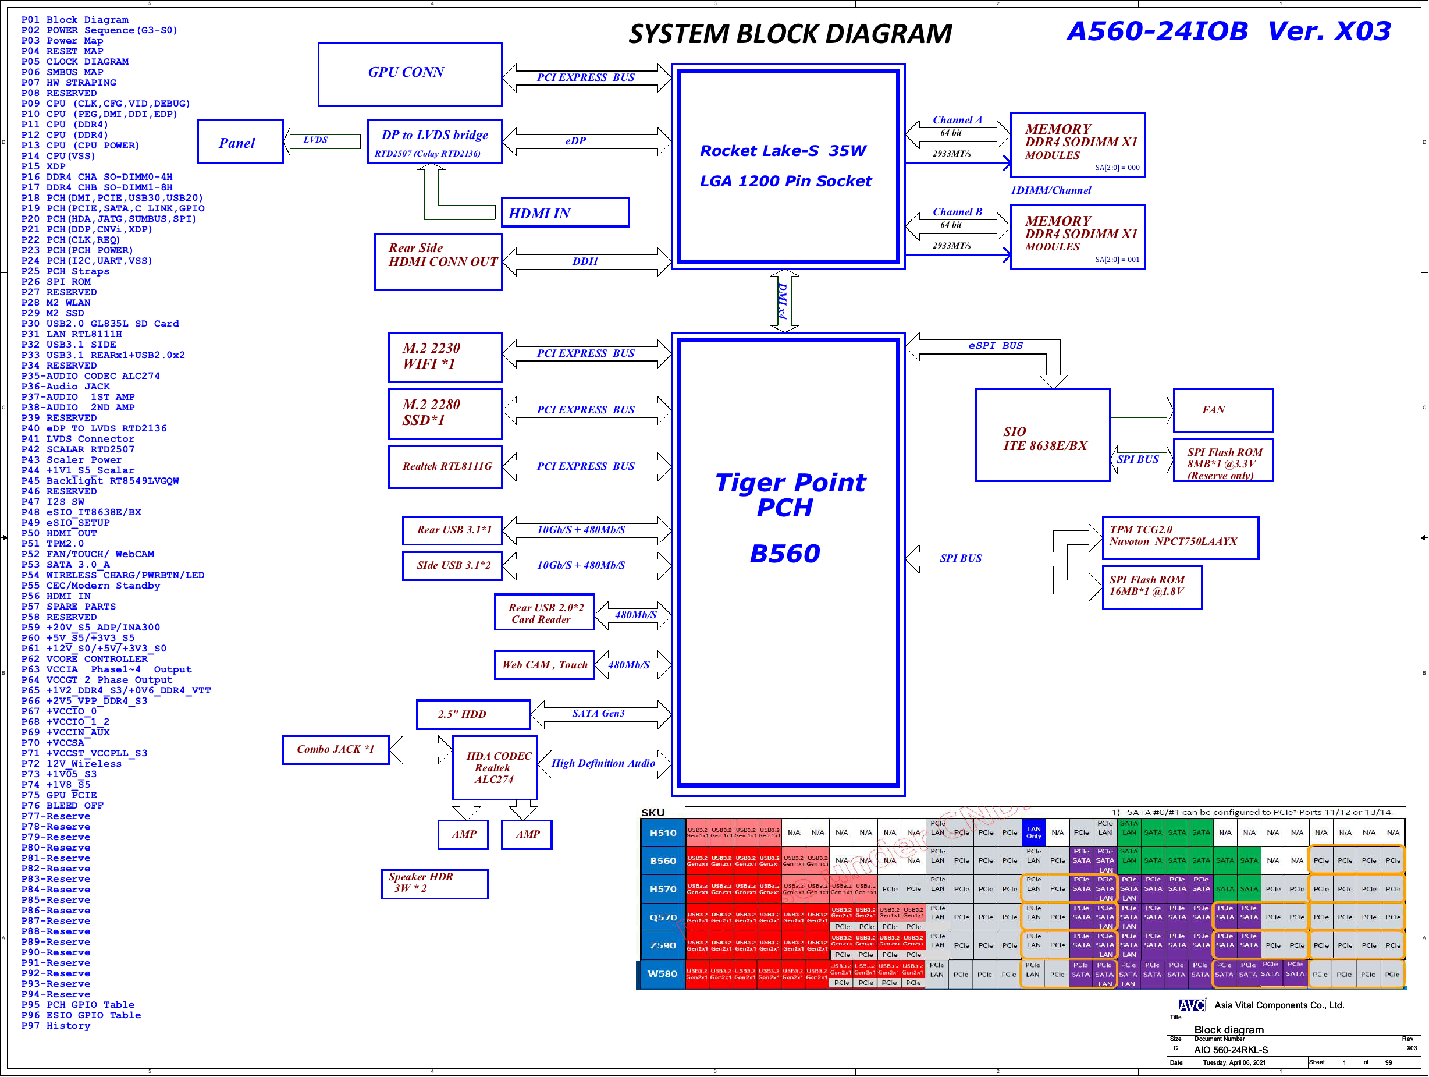Click the Rear Side HDMI CONN OUT block
Viewport: 1429px width, 1077px height.
coord(439,262)
